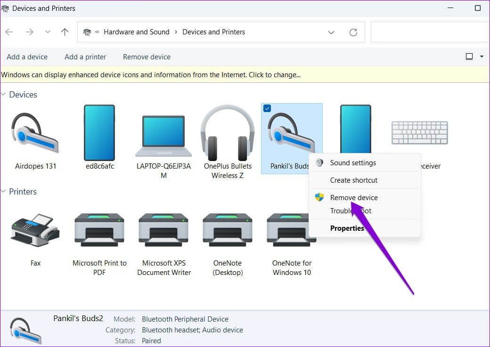Click Add a device
This screenshot has height=347, width=490.
click(27, 57)
